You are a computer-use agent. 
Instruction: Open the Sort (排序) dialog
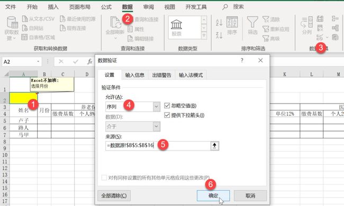[x=232, y=26]
